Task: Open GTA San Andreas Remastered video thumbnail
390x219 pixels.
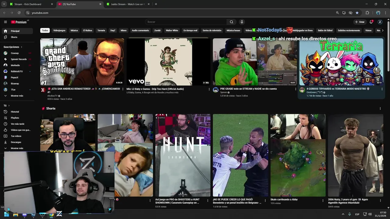Action: [x=82, y=62]
